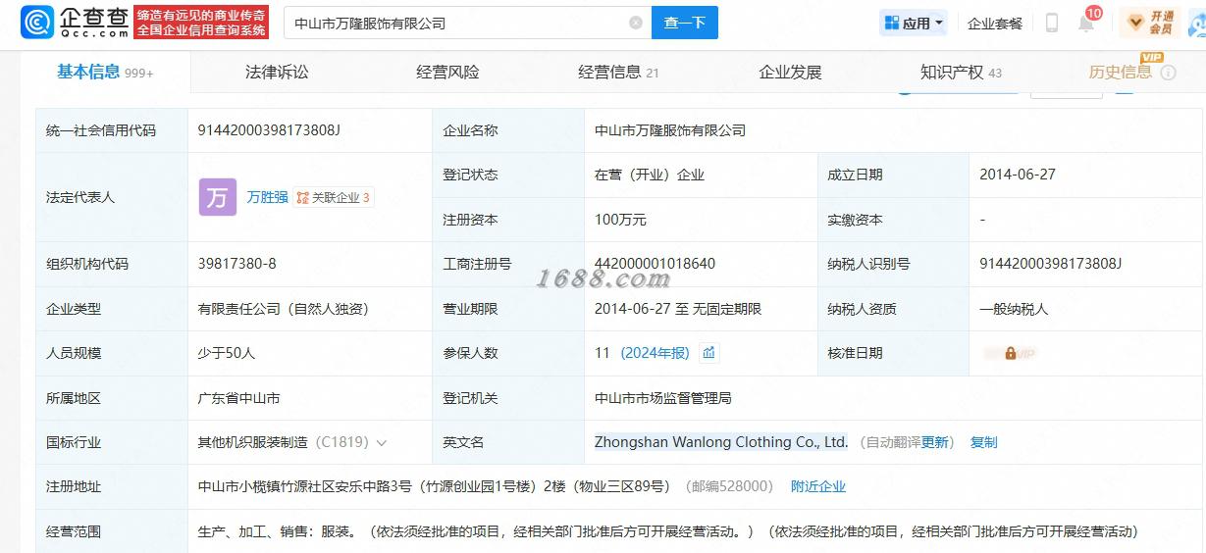This screenshot has height=553, width=1206.
Task: Click the Qcc.com logo
Action: tap(75, 22)
